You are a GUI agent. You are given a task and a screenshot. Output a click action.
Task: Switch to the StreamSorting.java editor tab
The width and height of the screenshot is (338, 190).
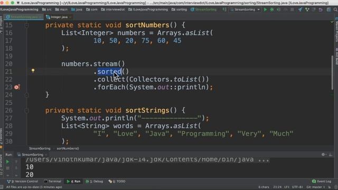coord(24,17)
